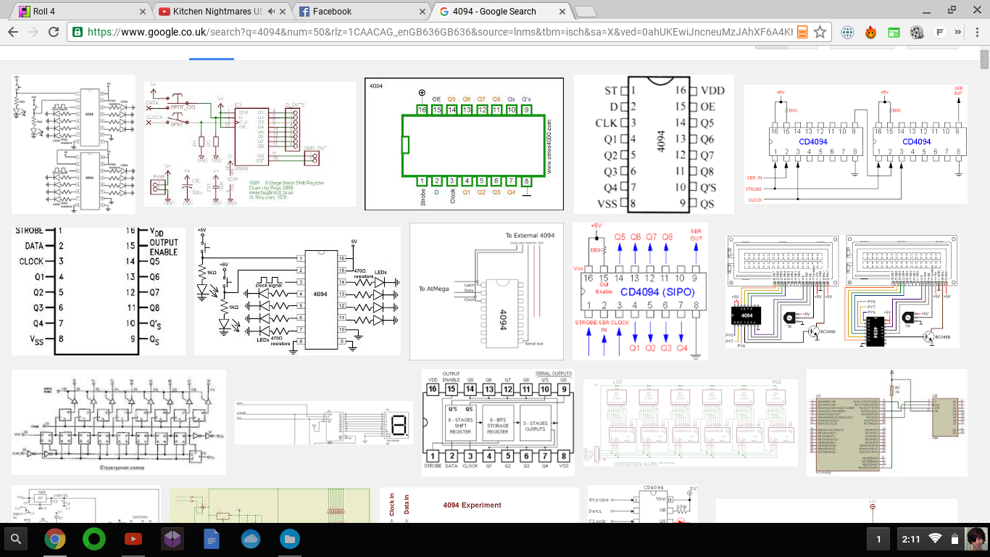Open the Files app in the shelf
This screenshot has width=990, height=557.
[x=289, y=539]
